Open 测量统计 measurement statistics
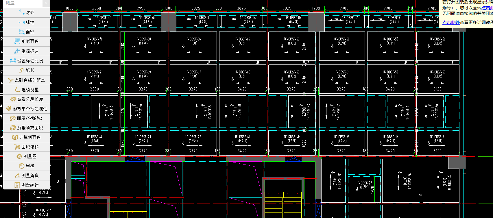 [x=27, y=185]
